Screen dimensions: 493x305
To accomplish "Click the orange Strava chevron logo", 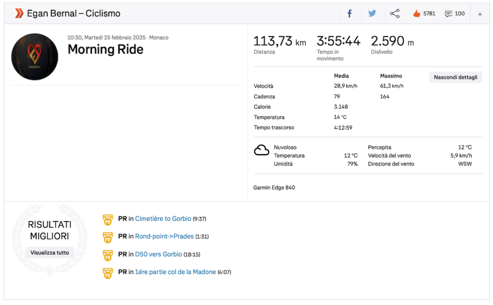I will pyautogui.click(x=19, y=13).
